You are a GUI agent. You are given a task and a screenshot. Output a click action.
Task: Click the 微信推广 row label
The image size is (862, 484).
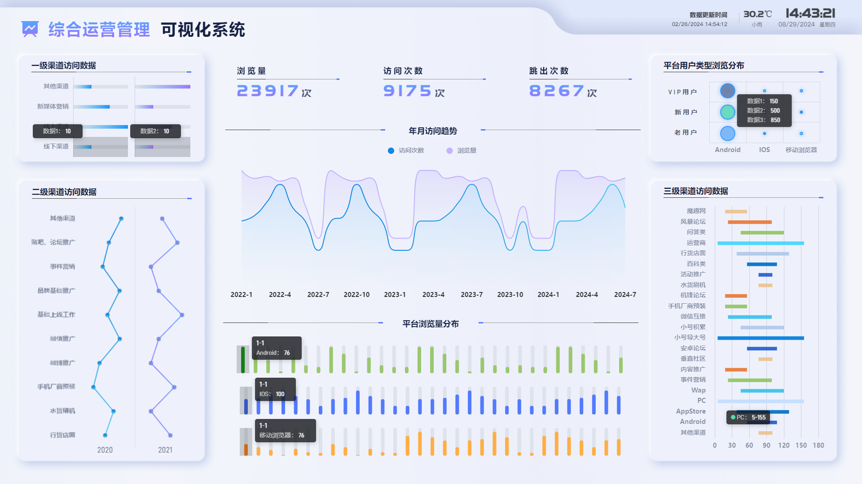[62, 339]
